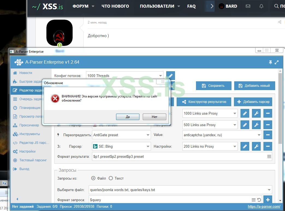Open 500 Links use Proxy dropdown
Viewport: 285px width, 211px height.
coord(210,125)
